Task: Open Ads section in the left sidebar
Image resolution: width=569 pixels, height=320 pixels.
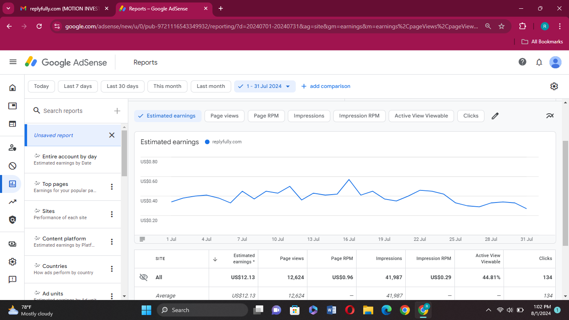Action: click(12, 106)
